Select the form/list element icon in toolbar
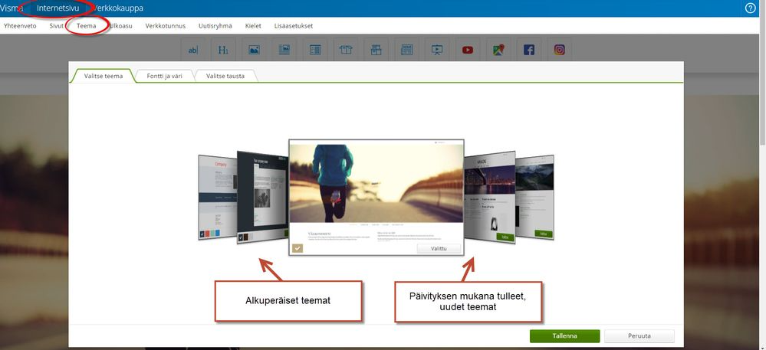This screenshot has width=766, height=350. tap(315, 49)
